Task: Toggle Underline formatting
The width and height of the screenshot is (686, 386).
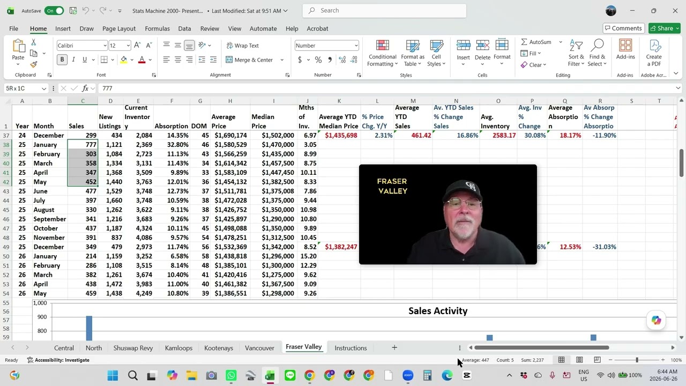Action: tap(84, 60)
